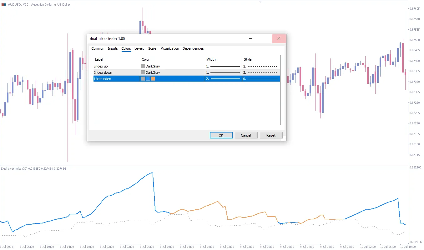Viewport: 424px width, 250px height.
Task: Go to the Levels tab
Action: click(139, 48)
